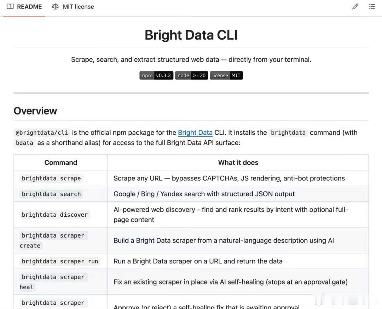Click the @brightdata/cli package name
The width and height of the screenshot is (382, 309).
(x=42, y=133)
